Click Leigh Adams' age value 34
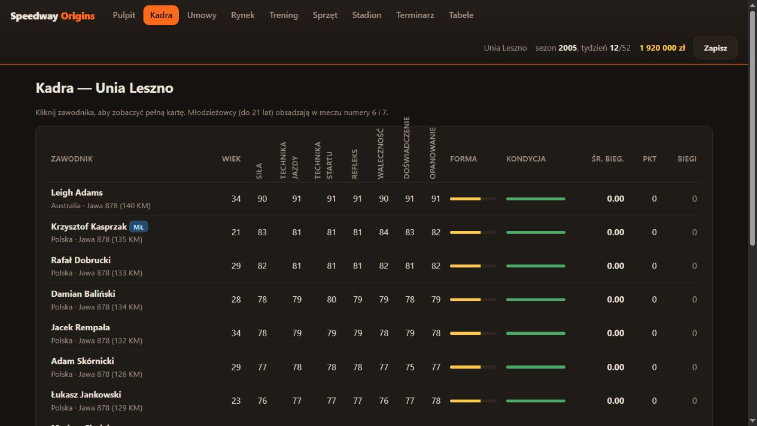757x426 pixels. click(236, 199)
